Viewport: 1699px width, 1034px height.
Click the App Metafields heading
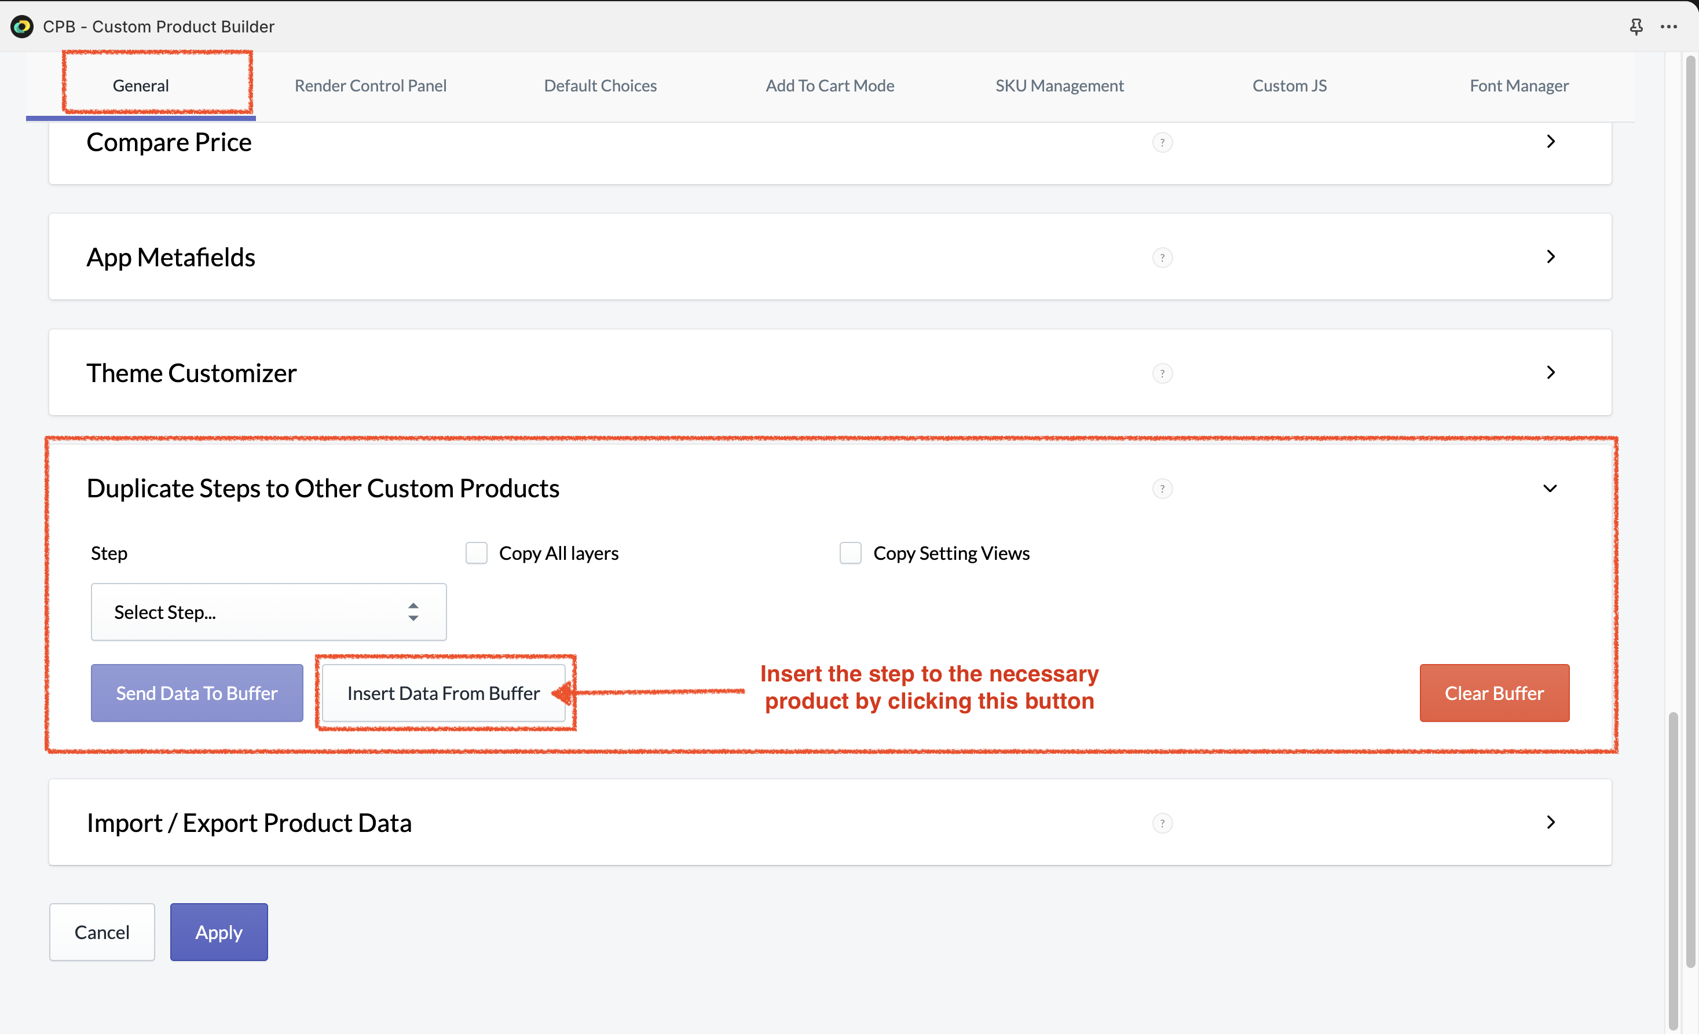(170, 258)
